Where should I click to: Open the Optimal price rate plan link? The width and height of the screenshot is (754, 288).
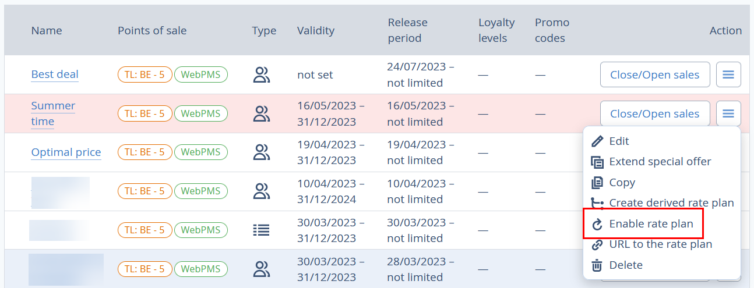click(x=66, y=152)
